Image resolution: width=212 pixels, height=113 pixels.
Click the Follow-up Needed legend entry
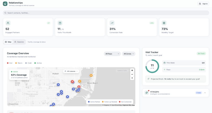pyautogui.click(x=109, y=102)
